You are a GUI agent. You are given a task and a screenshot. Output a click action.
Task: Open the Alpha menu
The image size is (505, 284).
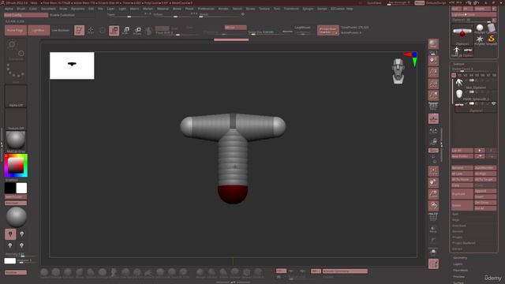[9, 9]
